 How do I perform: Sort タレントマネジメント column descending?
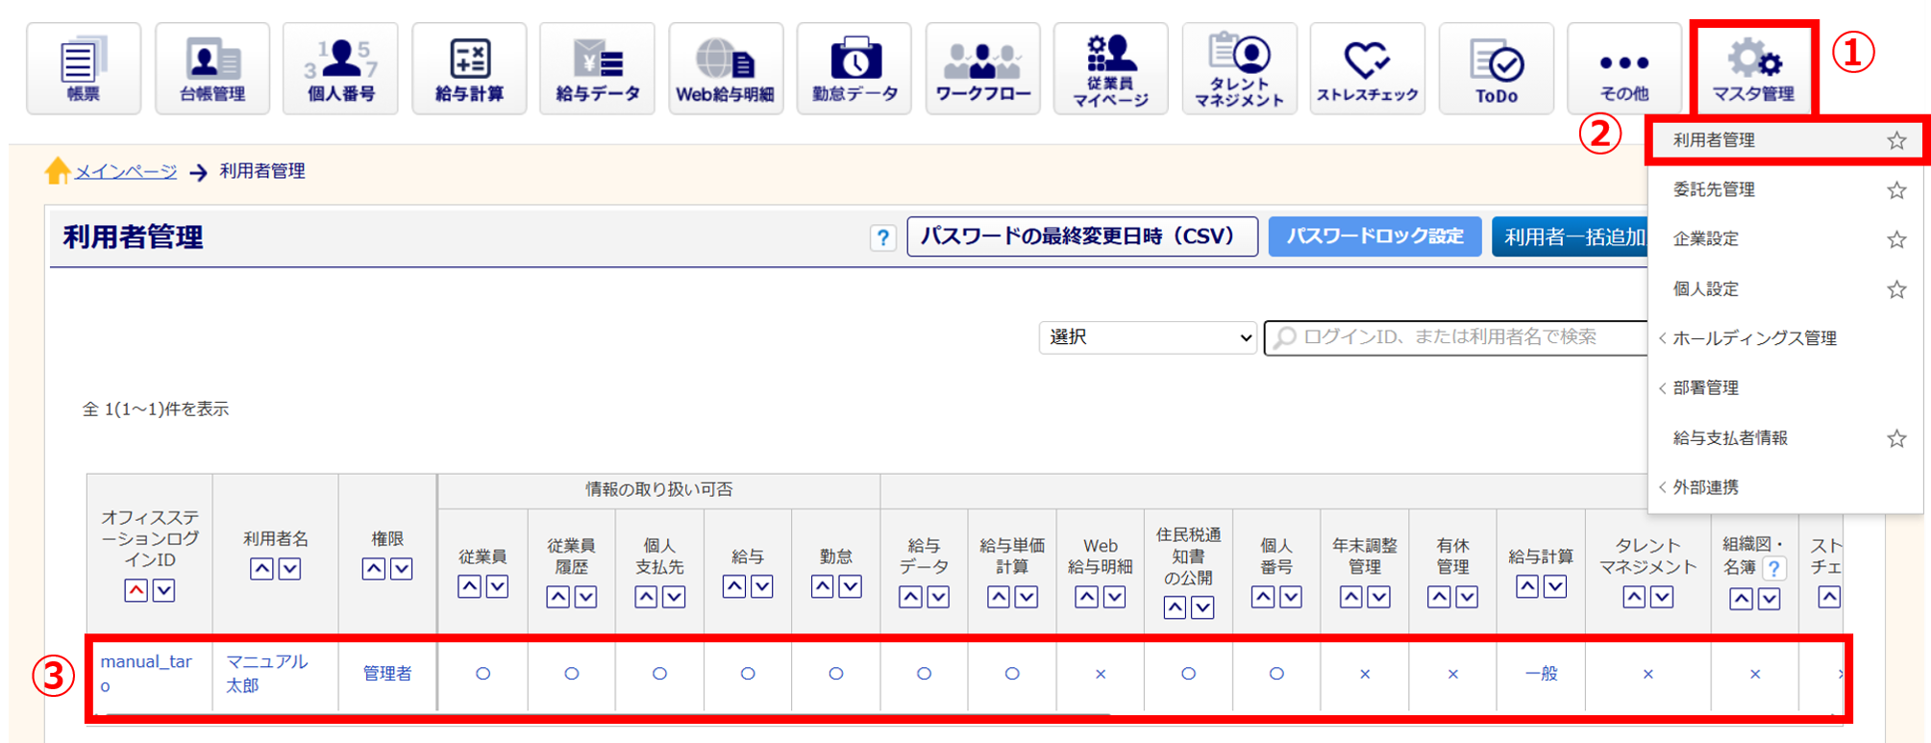[x=1662, y=597]
